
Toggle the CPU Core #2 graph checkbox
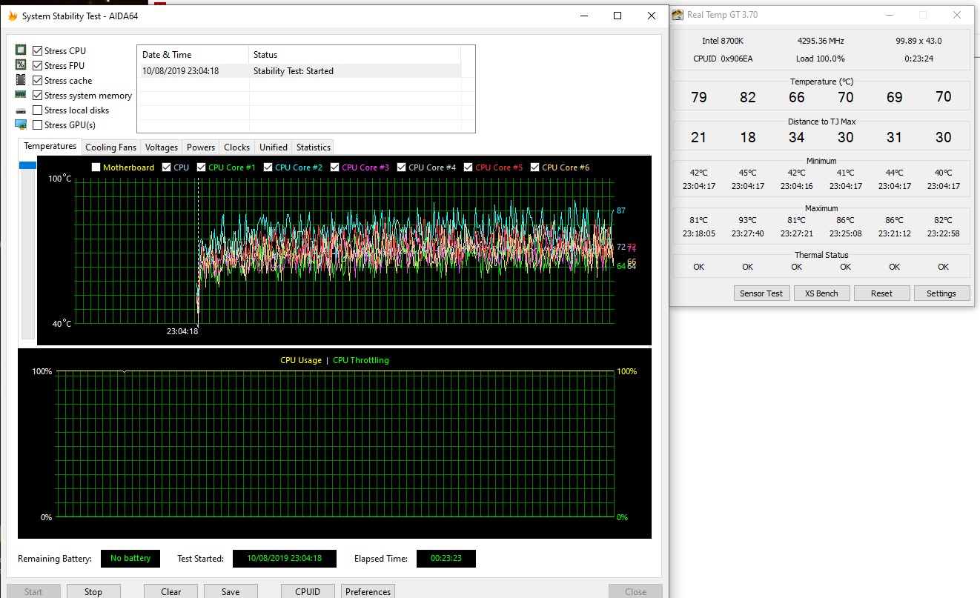268,167
